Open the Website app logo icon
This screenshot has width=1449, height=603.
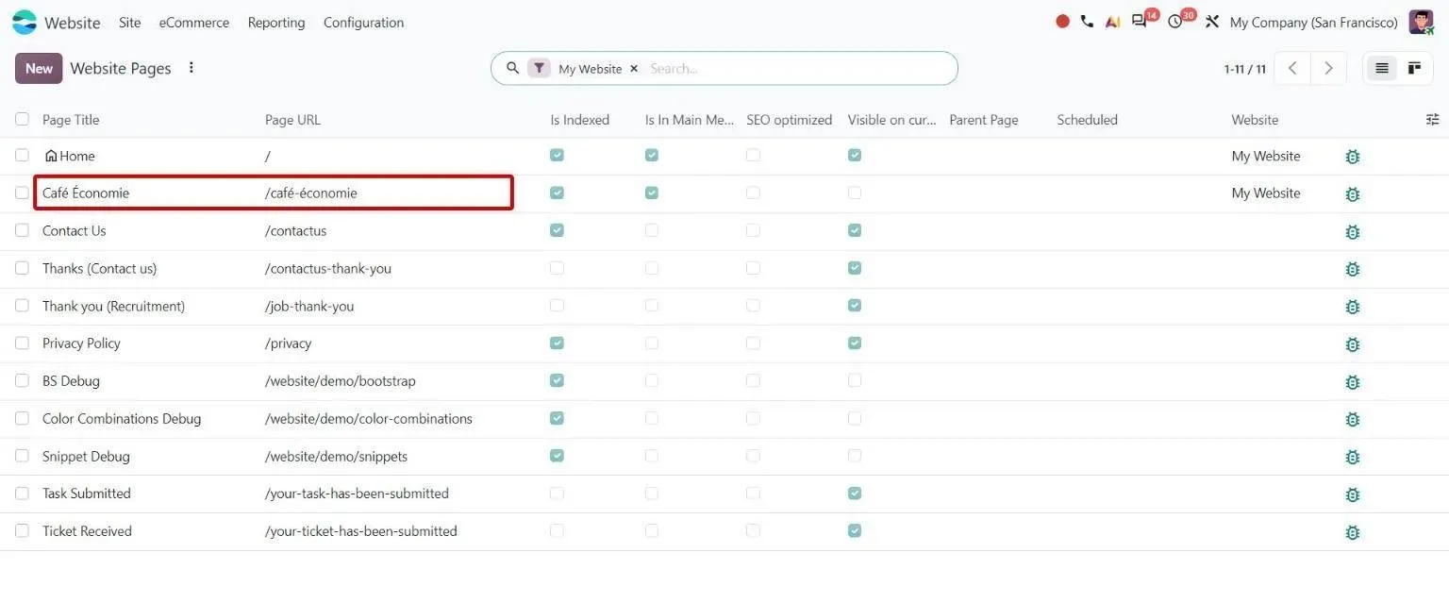coord(25,22)
